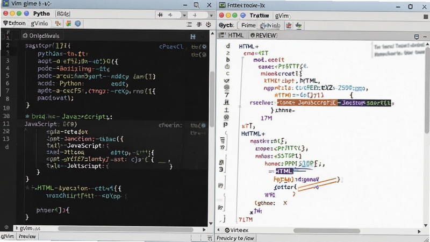Image resolution: width=430 pixels, height=242 pixels.
Task: Click the Frime button in right toolbar
Action: (248, 25)
